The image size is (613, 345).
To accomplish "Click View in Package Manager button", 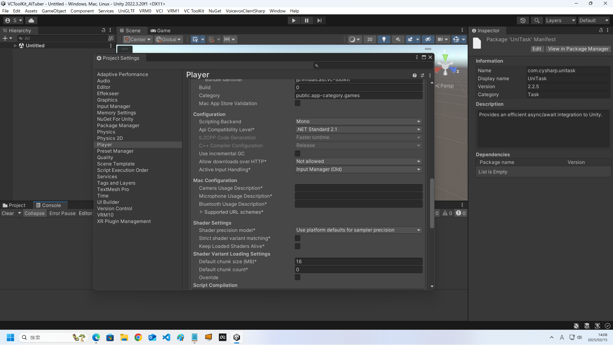I will point(578,49).
